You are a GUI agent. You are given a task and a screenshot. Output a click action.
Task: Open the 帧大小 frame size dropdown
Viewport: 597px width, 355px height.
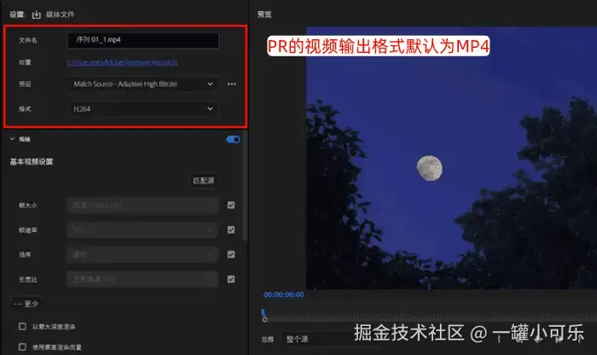click(142, 206)
